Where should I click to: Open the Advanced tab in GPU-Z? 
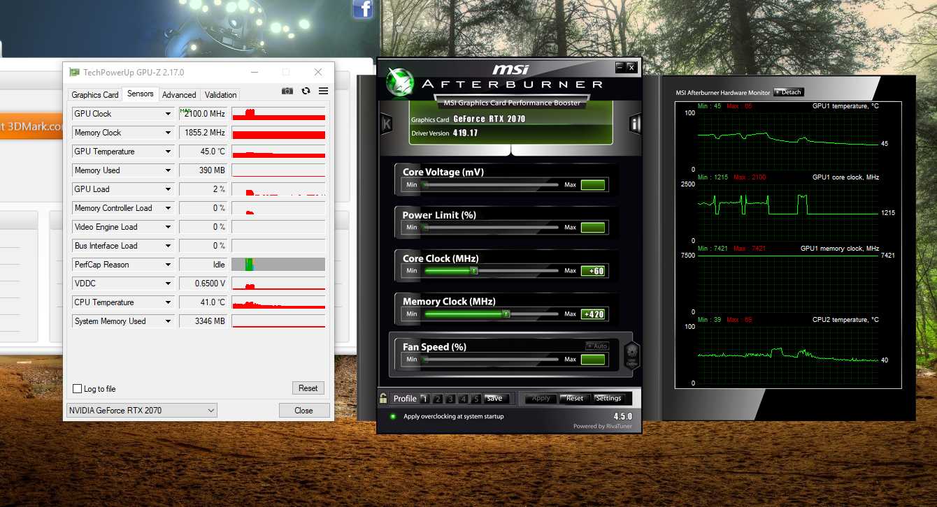coord(179,95)
